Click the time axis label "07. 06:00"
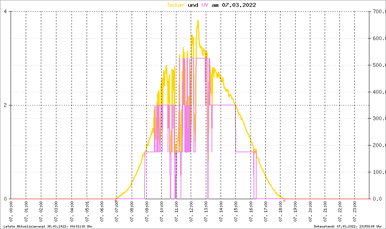 102,211
